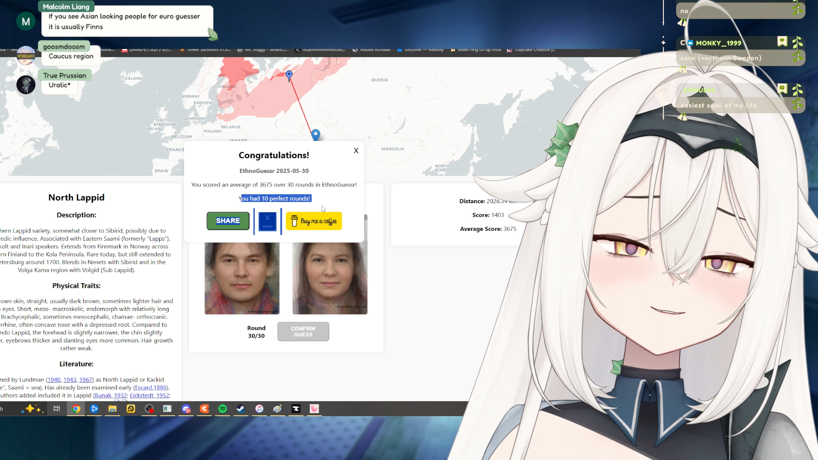Open OBS Studio from the taskbar
Screen dimensions: 818x460
pyautogui.click(x=149, y=409)
